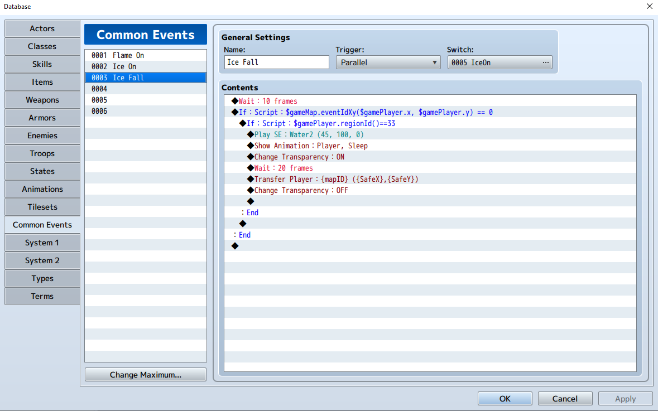Select the Show Animation Player, Sleep command
Image resolution: width=658 pixels, height=411 pixels.
tap(430, 146)
